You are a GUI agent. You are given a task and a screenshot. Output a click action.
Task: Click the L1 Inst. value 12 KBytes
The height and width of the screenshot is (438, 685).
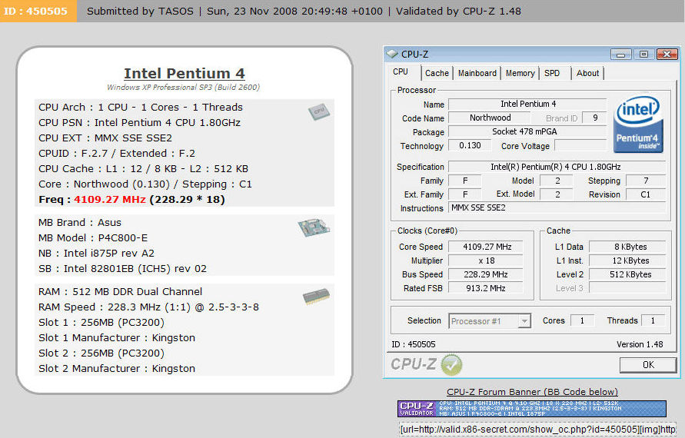click(x=627, y=260)
